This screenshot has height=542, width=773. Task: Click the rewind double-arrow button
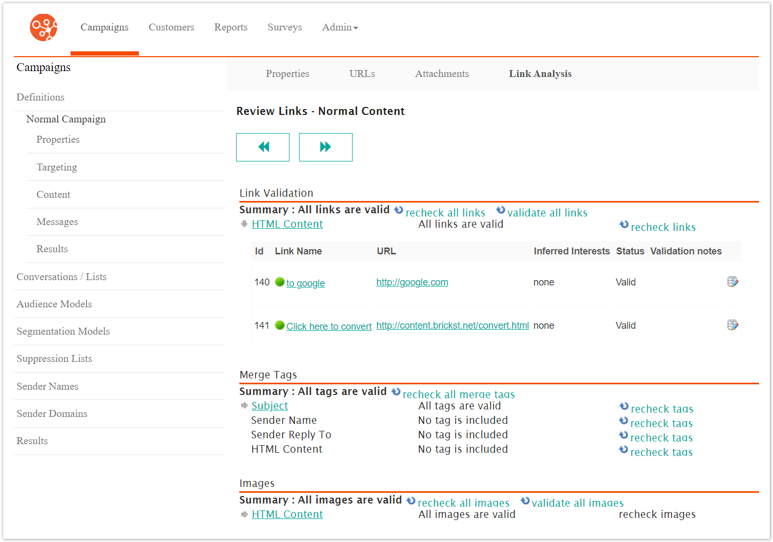pyautogui.click(x=263, y=147)
